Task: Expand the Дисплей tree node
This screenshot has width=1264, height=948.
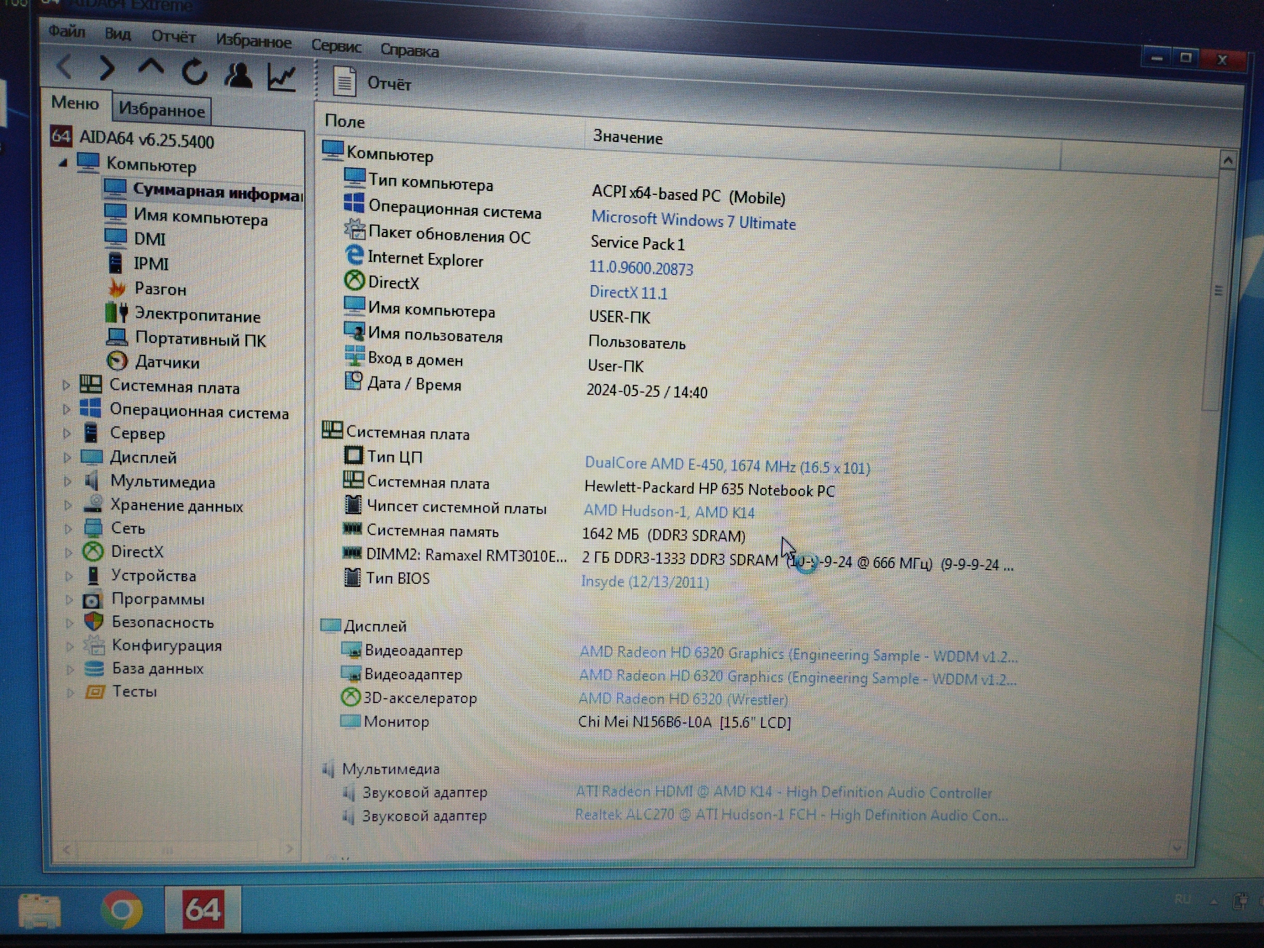Action: (x=67, y=457)
